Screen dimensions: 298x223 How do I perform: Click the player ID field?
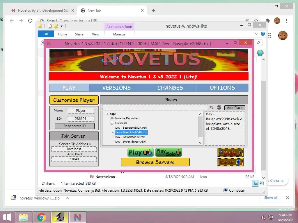[x=81, y=119]
